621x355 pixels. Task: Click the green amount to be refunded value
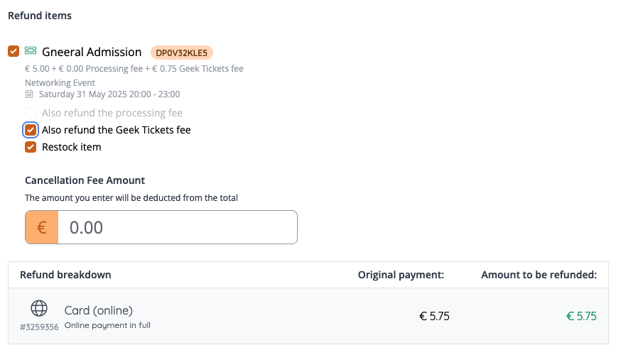tap(581, 317)
